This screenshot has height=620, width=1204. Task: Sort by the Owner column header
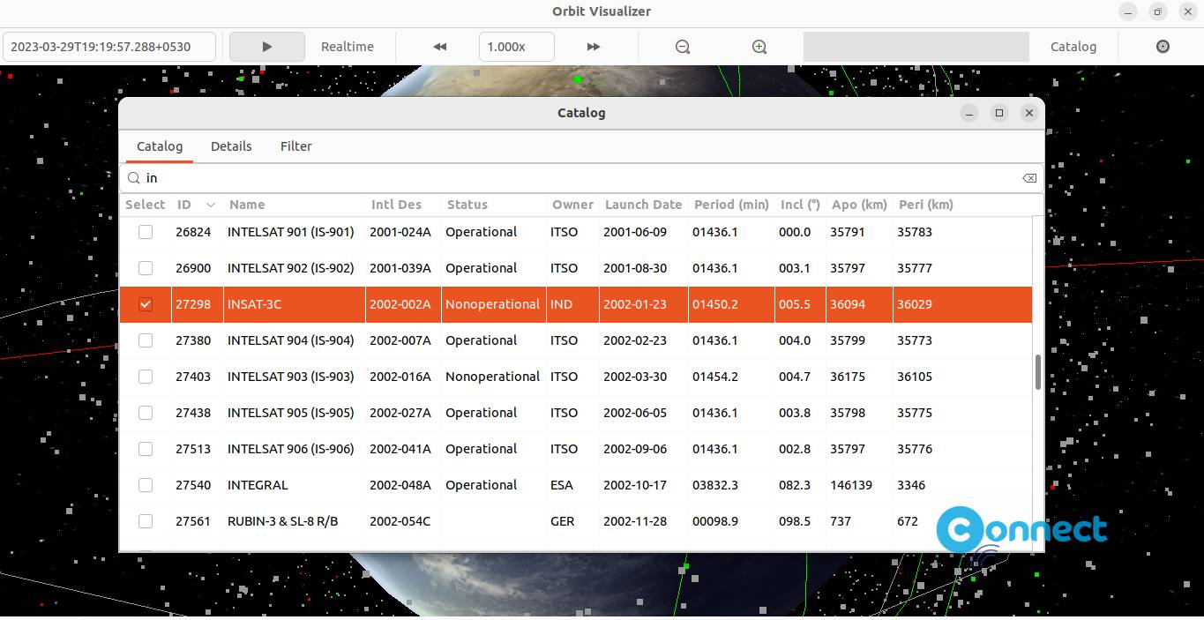[572, 205]
